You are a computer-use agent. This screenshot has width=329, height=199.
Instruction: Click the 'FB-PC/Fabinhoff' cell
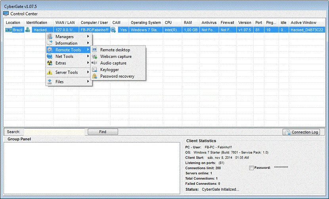coord(95,30)
